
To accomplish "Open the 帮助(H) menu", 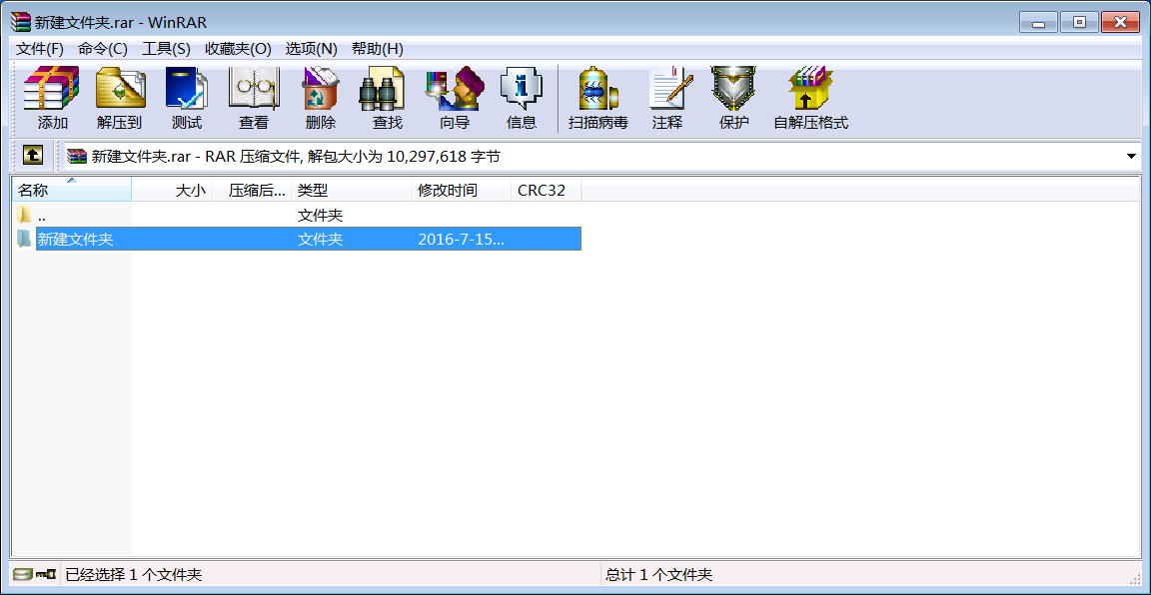I will tap(378, 49).
